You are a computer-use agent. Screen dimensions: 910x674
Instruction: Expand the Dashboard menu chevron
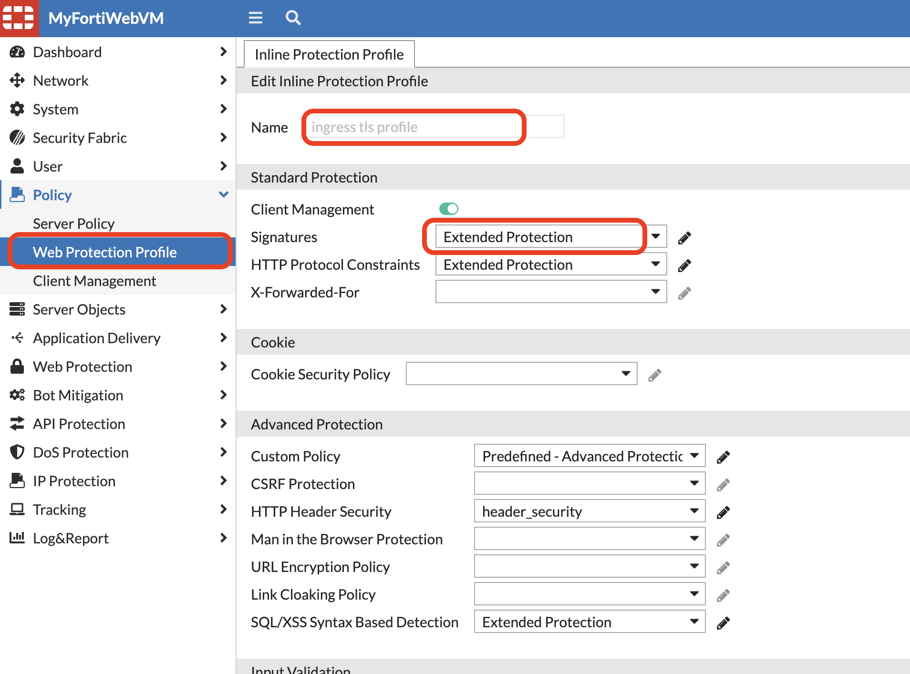click(x=224, y=51)
